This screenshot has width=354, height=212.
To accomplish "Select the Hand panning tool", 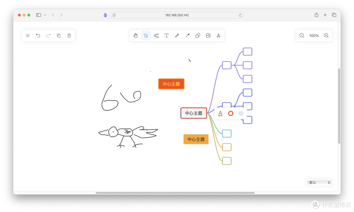I will pyautogui.click(x=135, y=35).
